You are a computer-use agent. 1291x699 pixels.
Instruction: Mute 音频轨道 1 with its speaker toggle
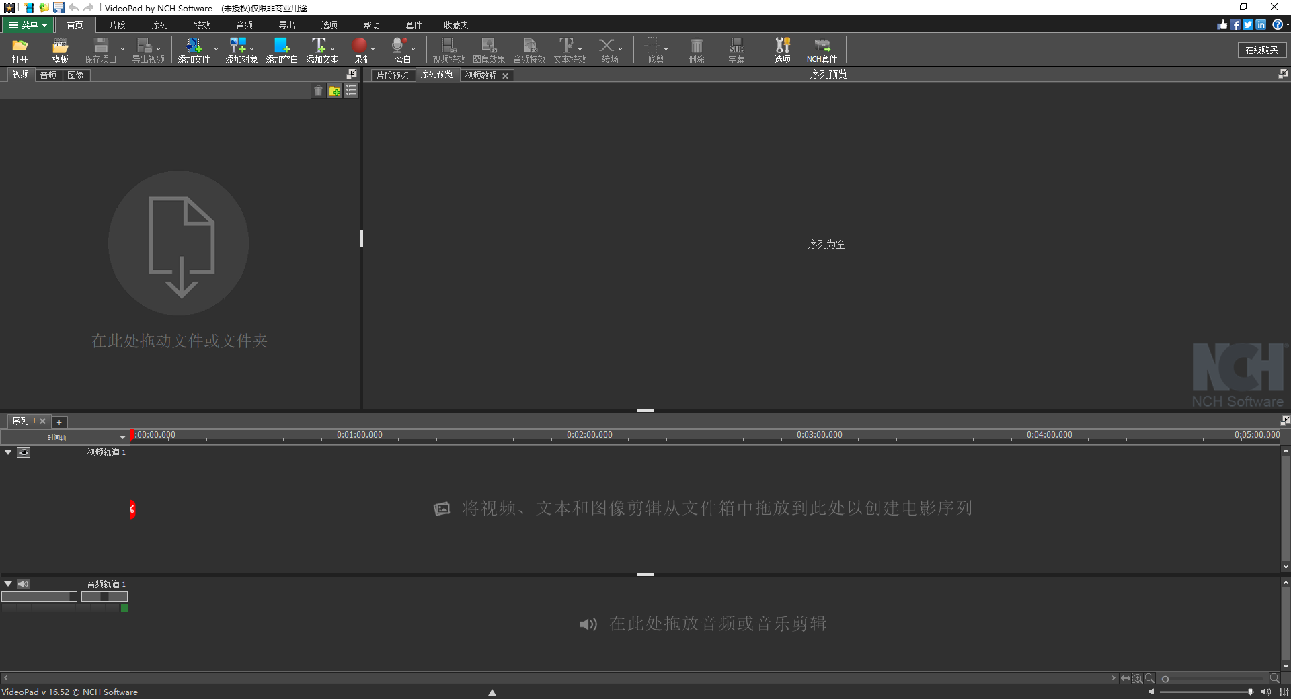23,584
